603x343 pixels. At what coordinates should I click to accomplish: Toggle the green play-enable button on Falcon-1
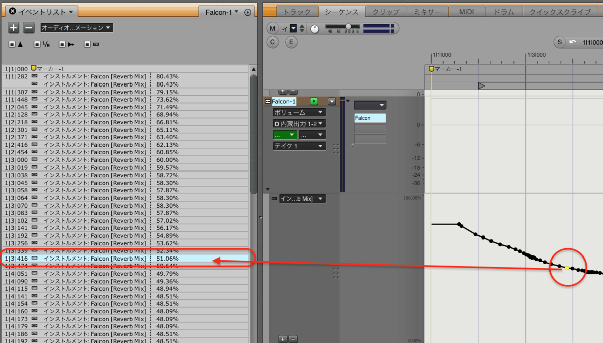point(314,101)
